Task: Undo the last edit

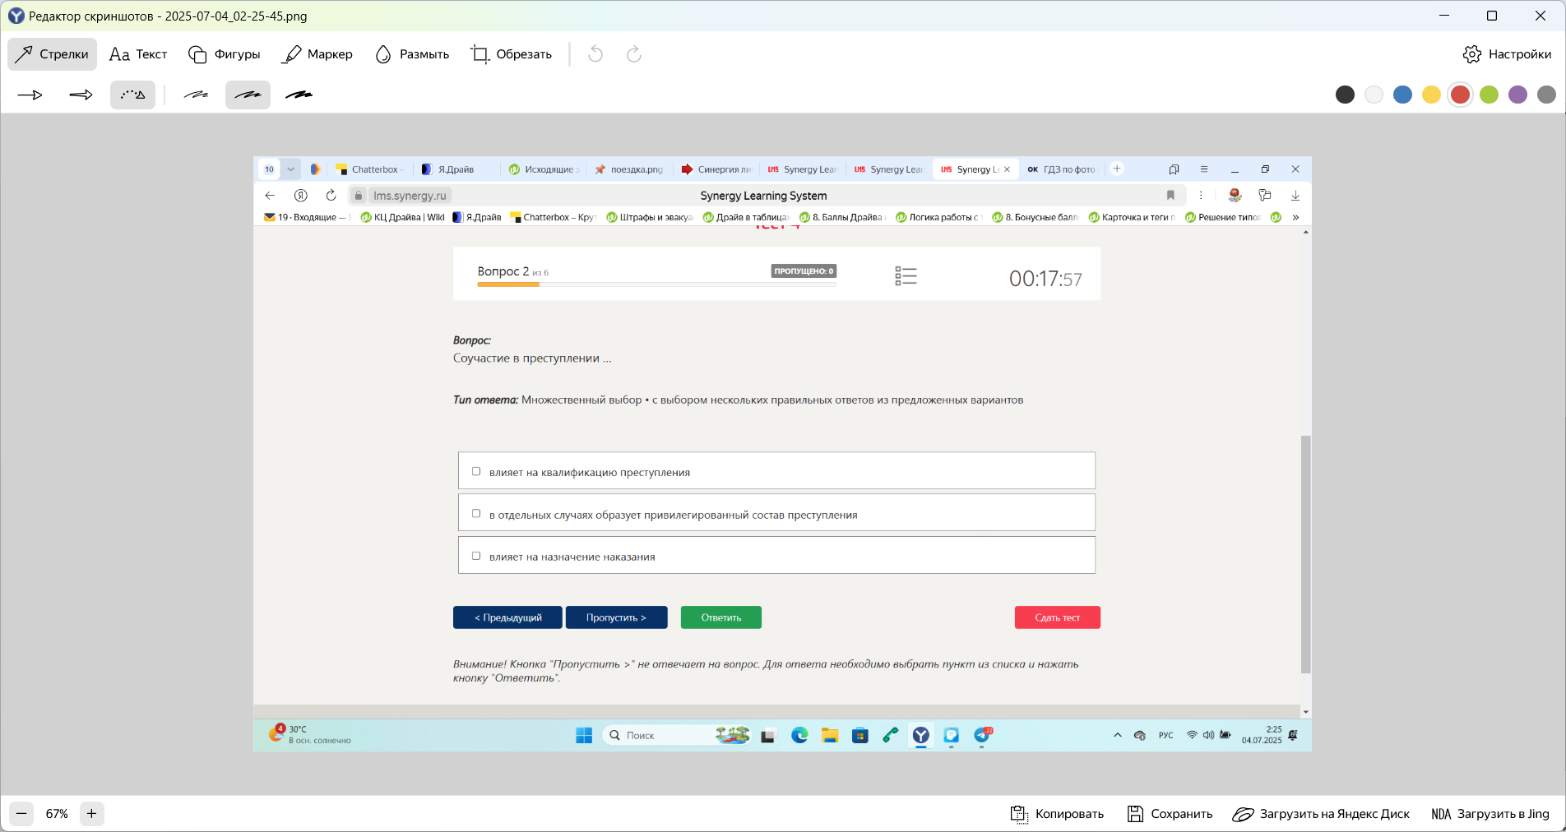Action: pos(595,54)
